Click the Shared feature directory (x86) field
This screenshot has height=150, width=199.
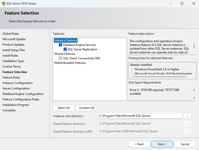(140, 131)
